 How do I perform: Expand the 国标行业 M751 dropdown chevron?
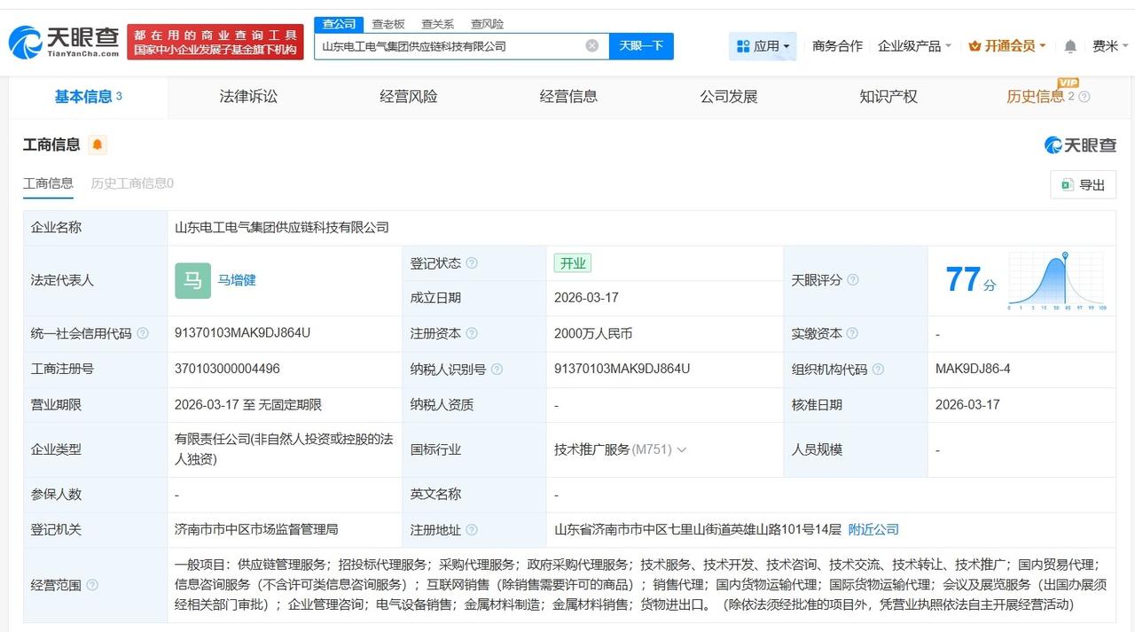pos(682,449)
